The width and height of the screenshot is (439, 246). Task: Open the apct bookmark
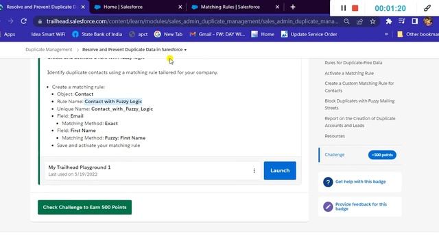(139, 34)
